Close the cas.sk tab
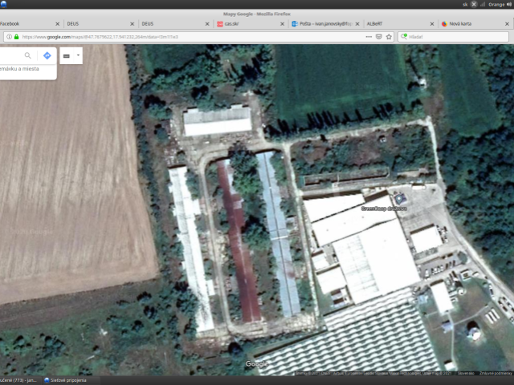 [282, 24]
